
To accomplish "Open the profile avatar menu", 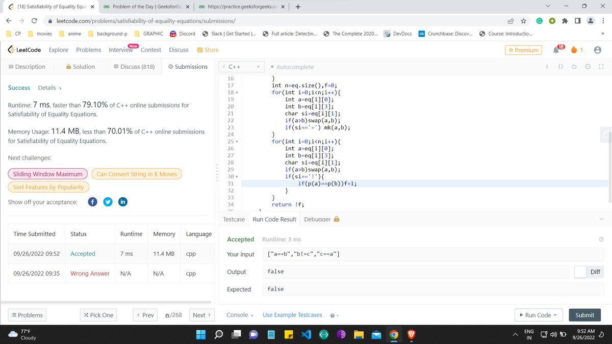I will coord(598,50).
